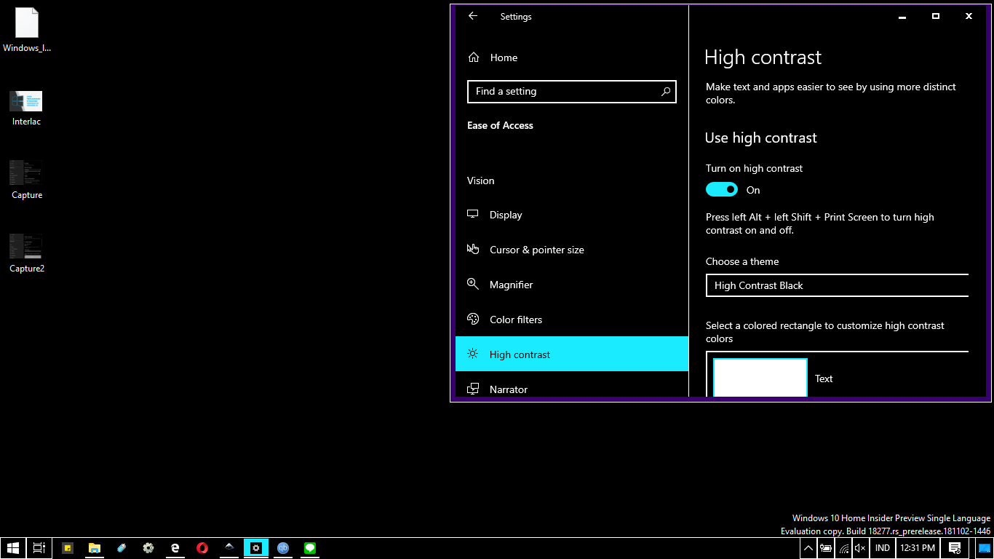Viewport: 994px width, 559px height.
Task: Open Narrator settings page
Action: point(508,389)
